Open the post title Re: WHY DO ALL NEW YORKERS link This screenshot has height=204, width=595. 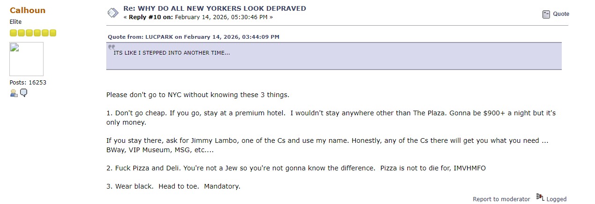tap(214, 8)
